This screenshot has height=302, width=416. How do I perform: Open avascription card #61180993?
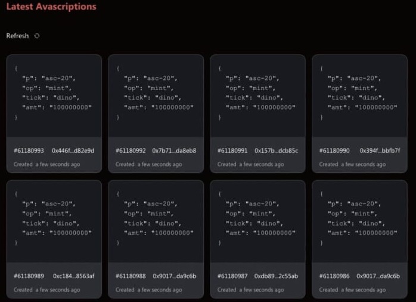click(54, 113)
